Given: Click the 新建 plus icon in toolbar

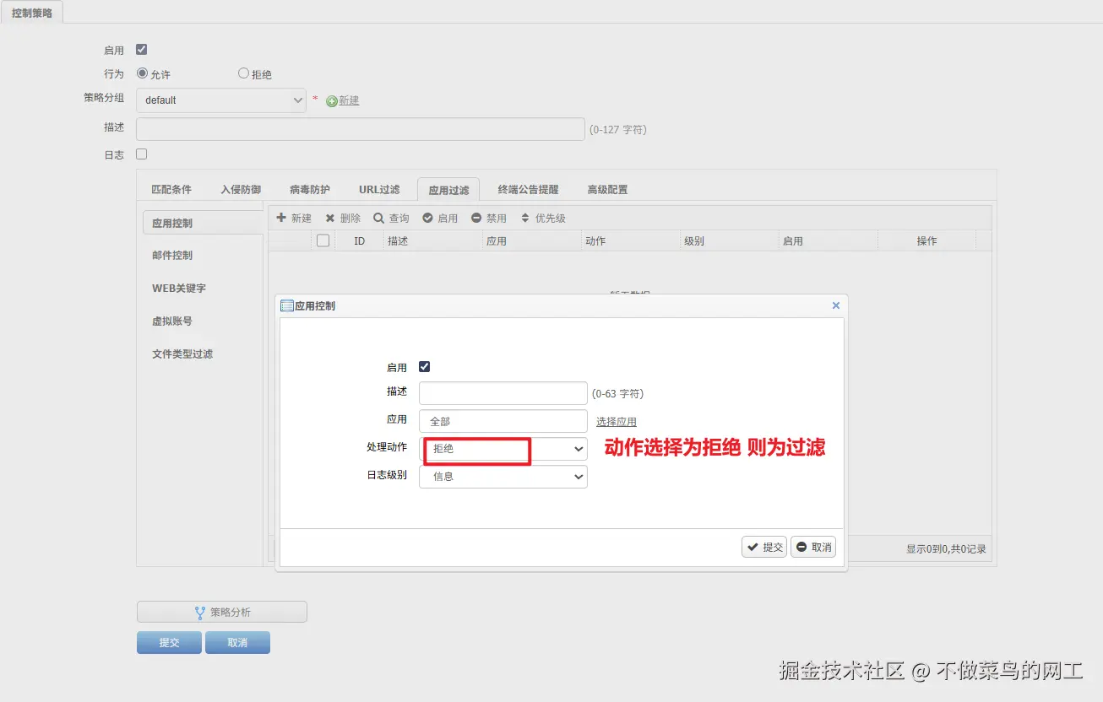Looking at the screenshot, I should [282, 218].
